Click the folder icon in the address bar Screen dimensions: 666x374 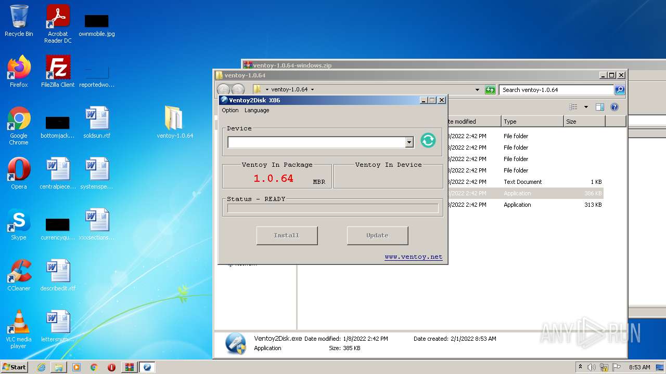257,89
